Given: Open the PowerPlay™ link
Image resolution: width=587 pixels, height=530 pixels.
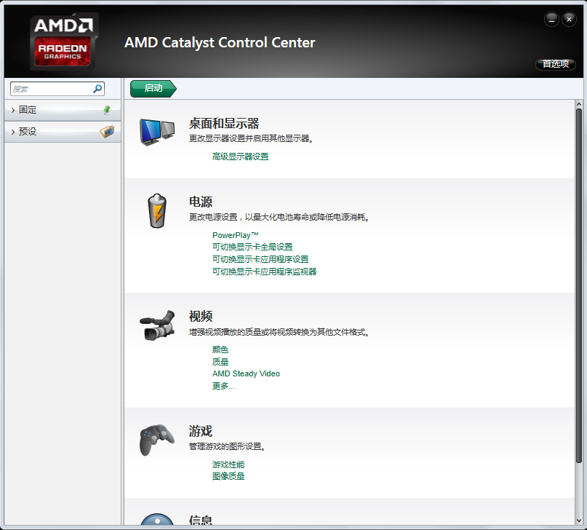Looking at the screenshot, I should 236,235.
